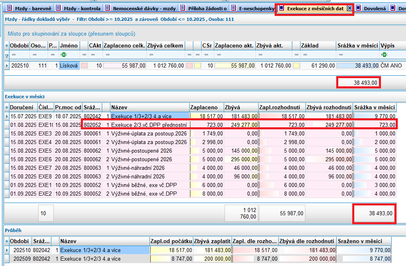Click the Srážka v měsíci header in top grid
The height and width of the screenshot is (266, 406).
[357, 45]
